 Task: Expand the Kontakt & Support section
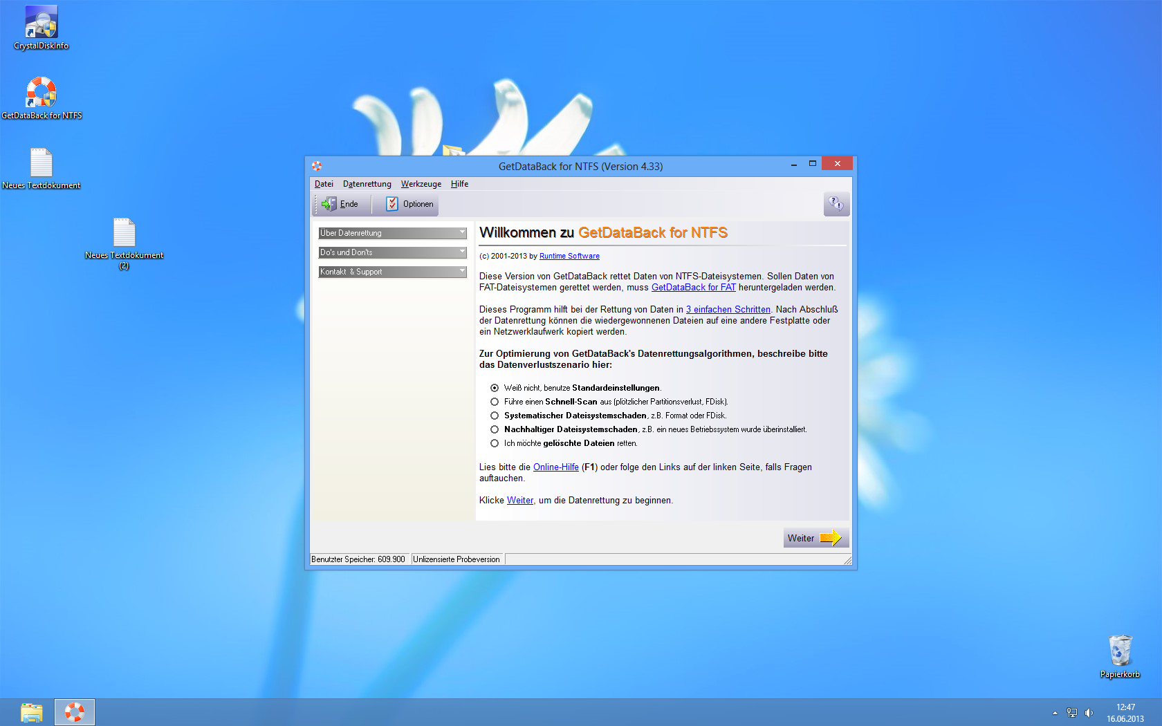[393, 272]
